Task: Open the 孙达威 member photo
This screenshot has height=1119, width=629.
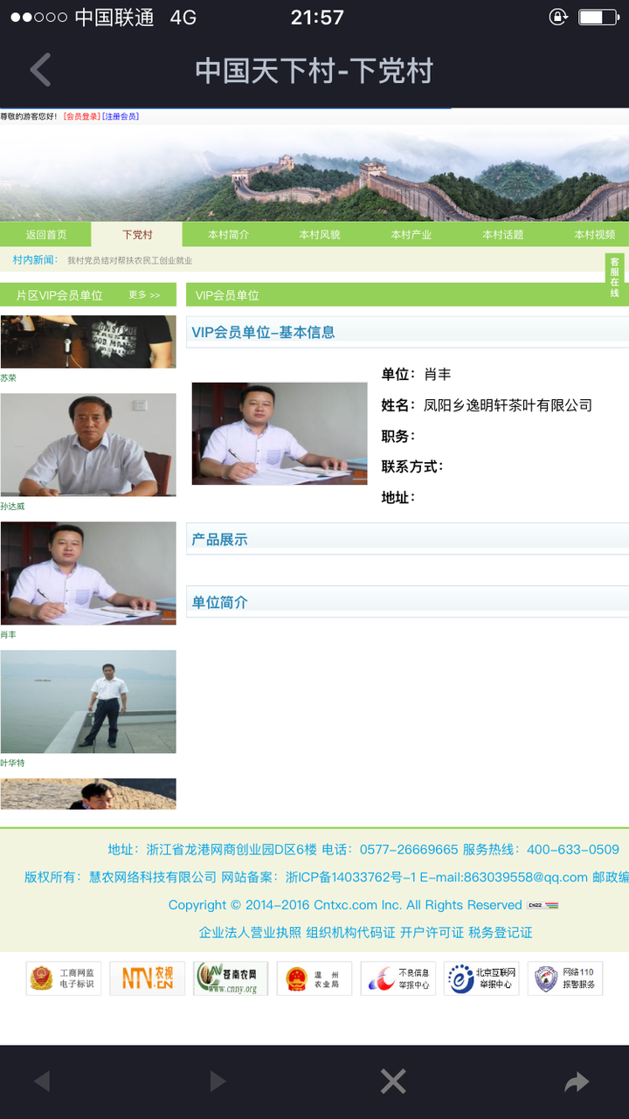Action: pyautogui.click(x=87, y=445)
